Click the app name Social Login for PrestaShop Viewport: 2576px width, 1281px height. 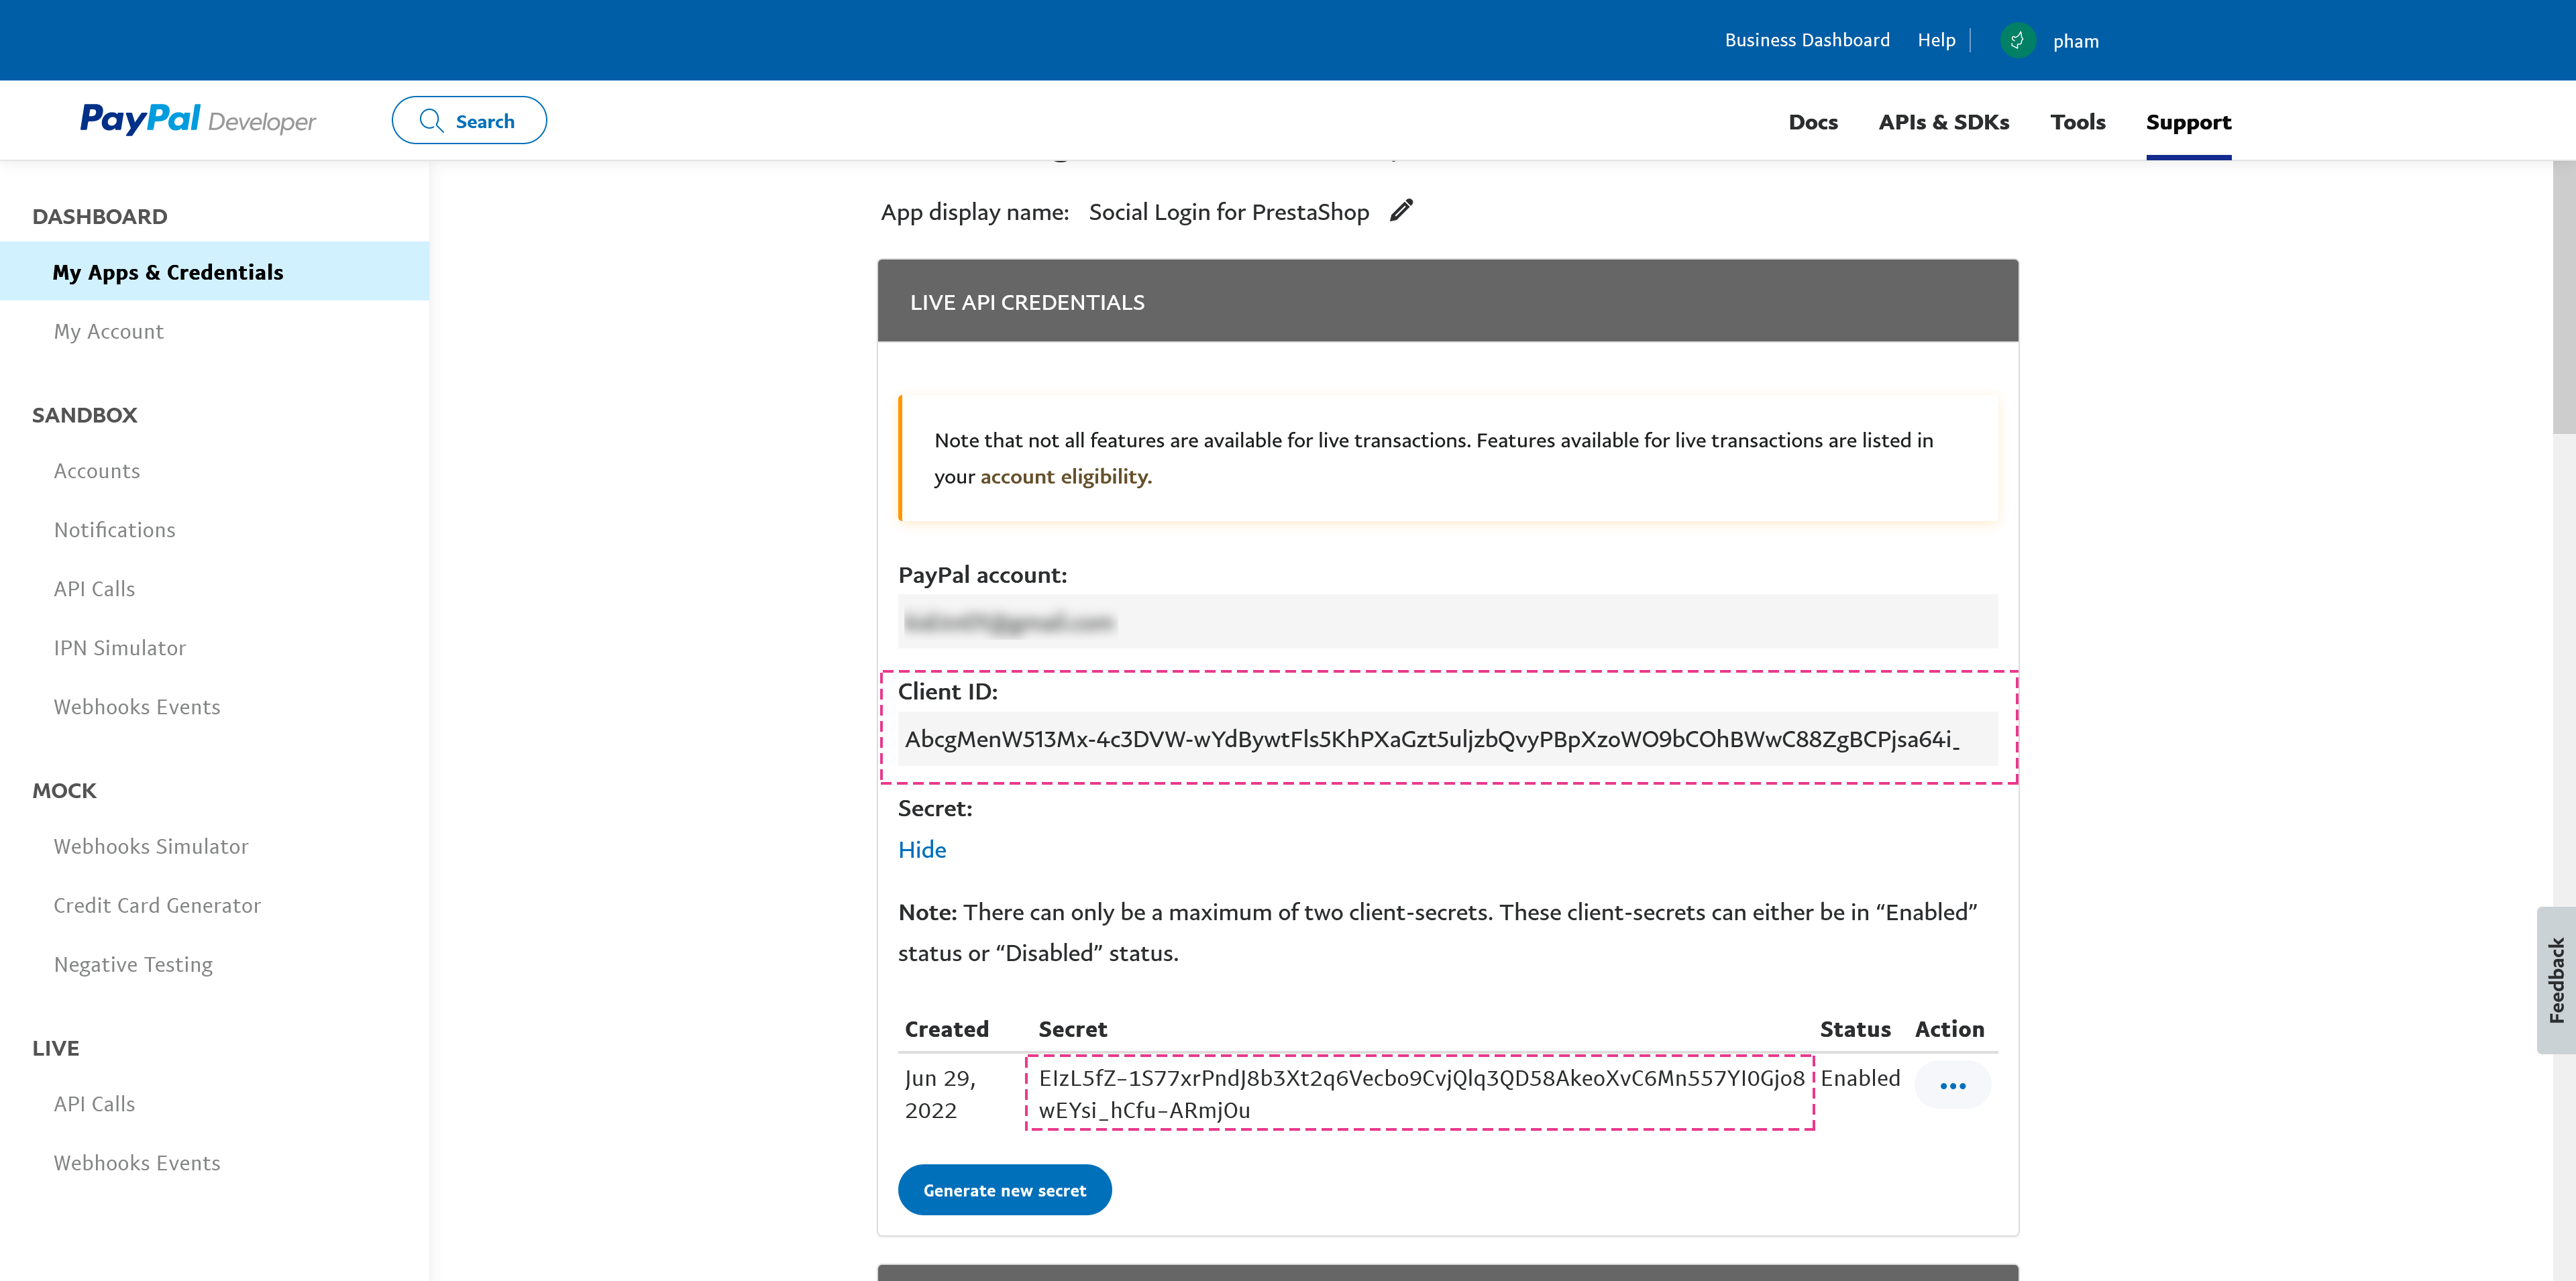[1228, 211]
